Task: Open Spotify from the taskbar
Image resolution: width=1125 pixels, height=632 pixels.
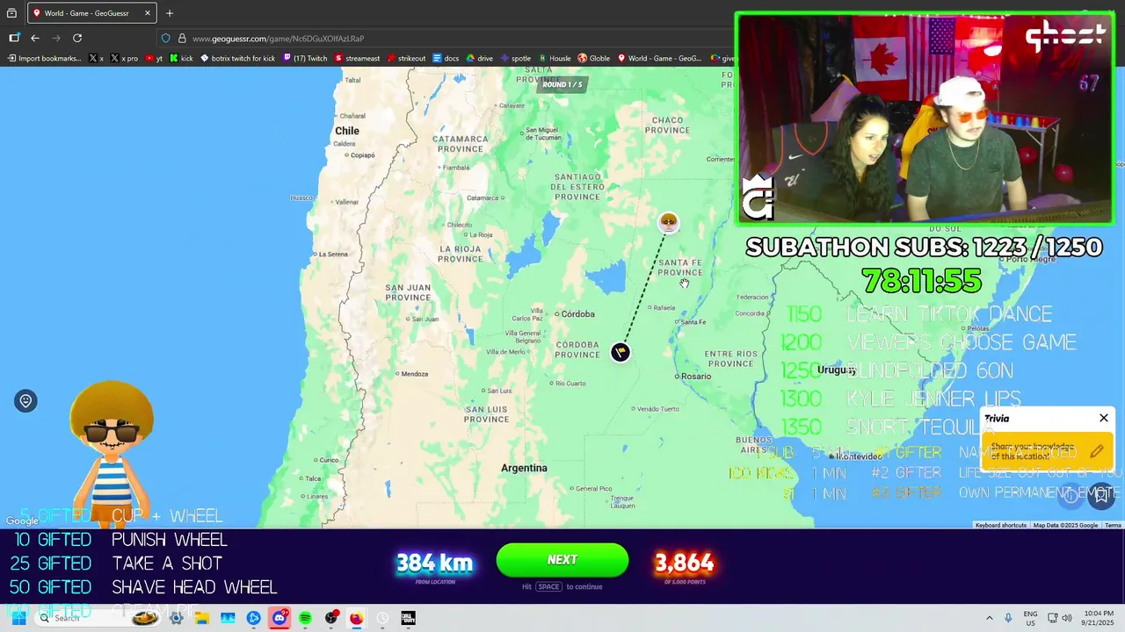Action: pos(305,618)
